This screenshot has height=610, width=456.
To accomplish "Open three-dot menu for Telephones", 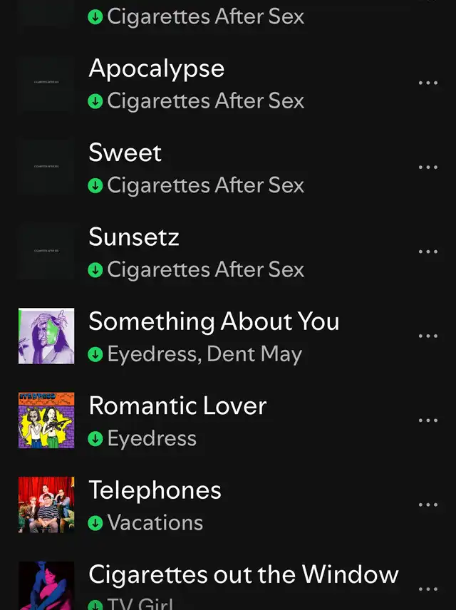I will tap(427, 505).
